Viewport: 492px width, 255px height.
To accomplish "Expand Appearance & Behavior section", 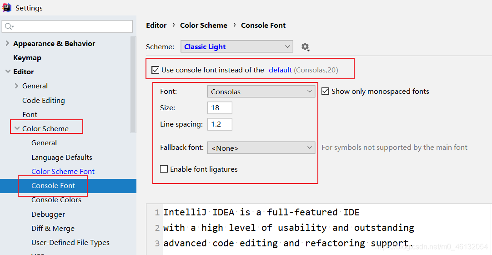I will tap(8, 43).
